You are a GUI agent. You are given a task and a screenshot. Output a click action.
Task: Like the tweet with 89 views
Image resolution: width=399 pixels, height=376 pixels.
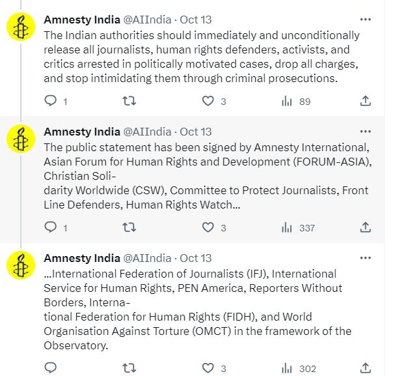(208, 101)
